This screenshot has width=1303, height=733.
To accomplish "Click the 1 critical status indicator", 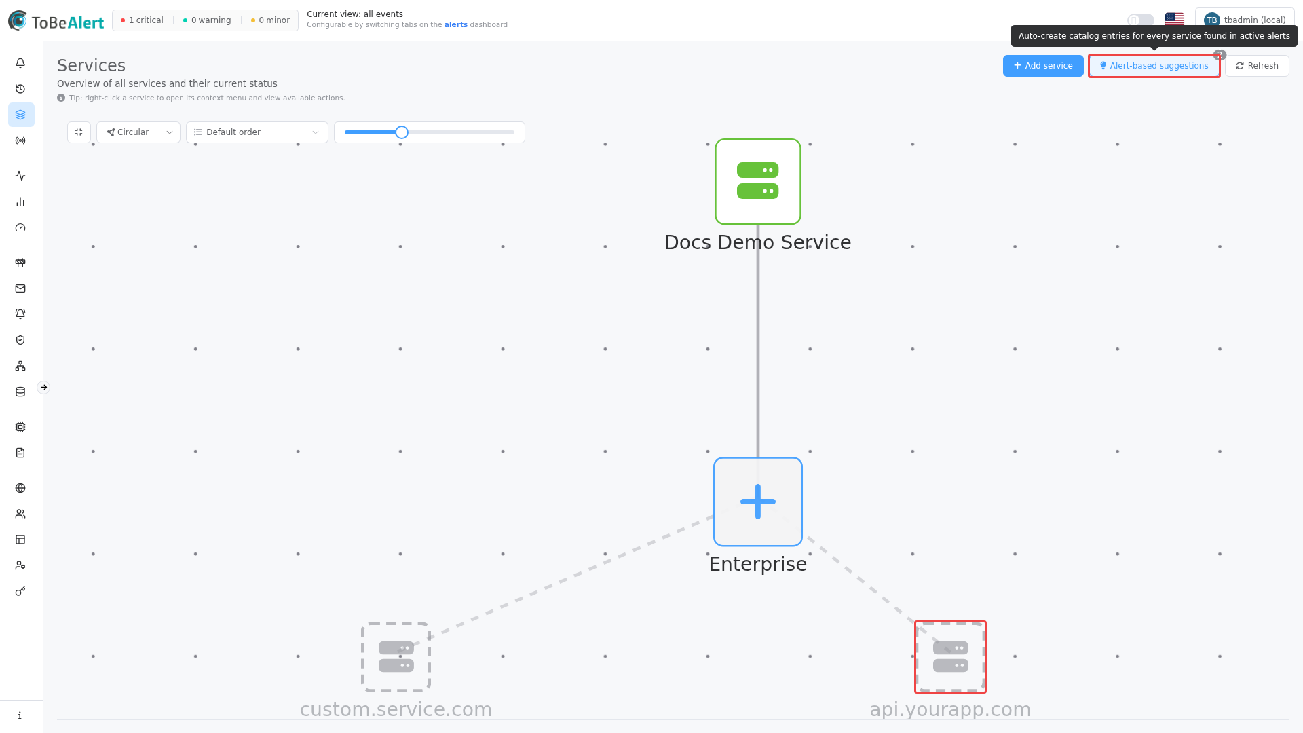I will pos(142,20).
